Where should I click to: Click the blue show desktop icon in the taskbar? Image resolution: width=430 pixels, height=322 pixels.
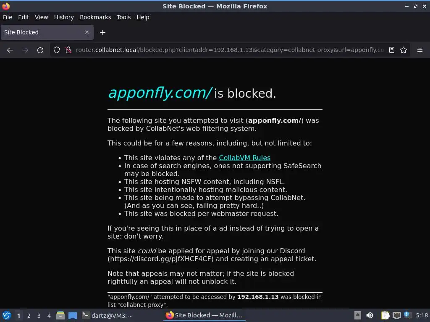(x=73, y=315)
